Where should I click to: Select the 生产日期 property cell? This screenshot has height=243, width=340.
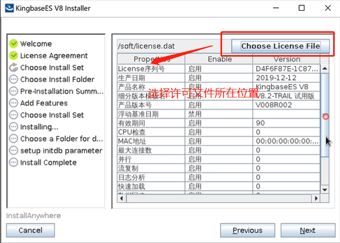151,78
